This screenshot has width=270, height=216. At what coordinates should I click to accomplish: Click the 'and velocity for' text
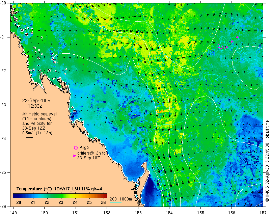pos(37,124)
